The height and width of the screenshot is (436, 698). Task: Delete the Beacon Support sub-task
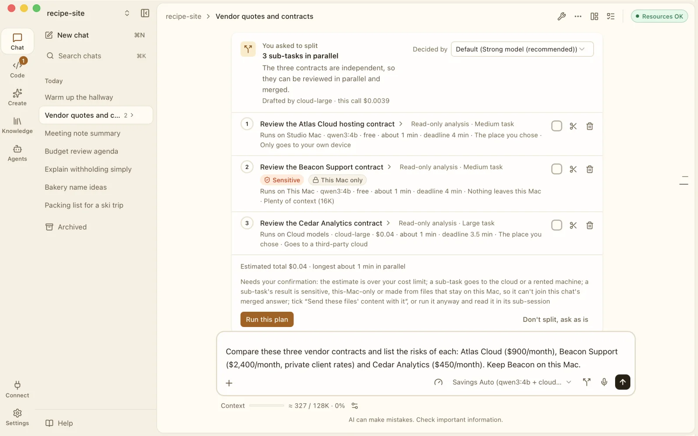(x=590, y=169)
